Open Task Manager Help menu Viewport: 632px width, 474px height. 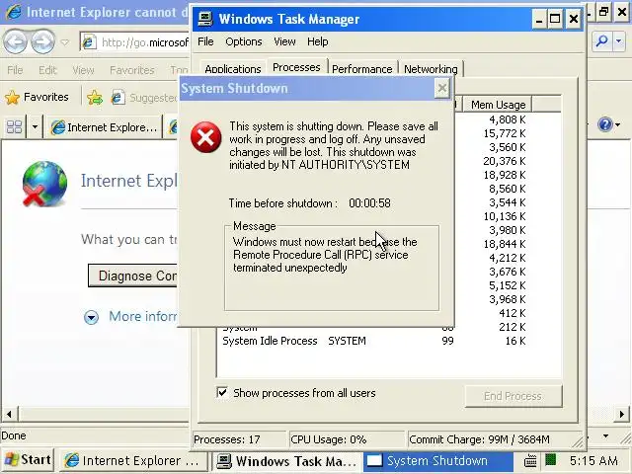pyautogui.click(x=318, y=41)
